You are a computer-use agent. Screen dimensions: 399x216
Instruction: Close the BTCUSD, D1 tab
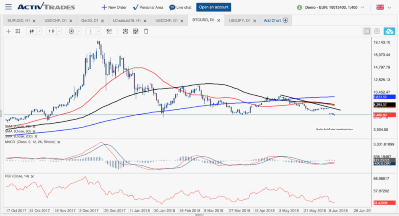(x=219, y=20)
